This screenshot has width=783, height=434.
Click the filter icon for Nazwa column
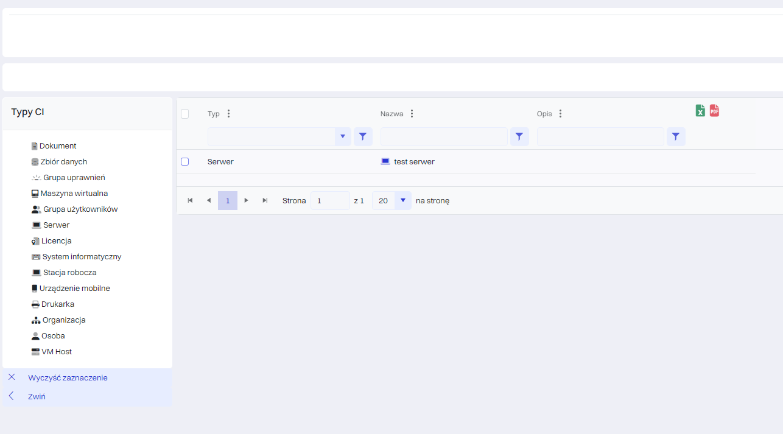coord(519,137)
